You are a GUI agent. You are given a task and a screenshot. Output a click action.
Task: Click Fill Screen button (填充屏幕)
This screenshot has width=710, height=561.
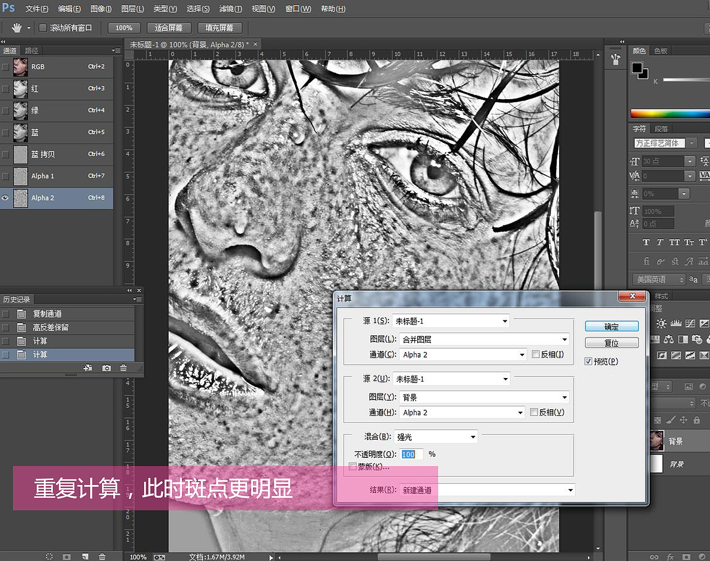220,28
